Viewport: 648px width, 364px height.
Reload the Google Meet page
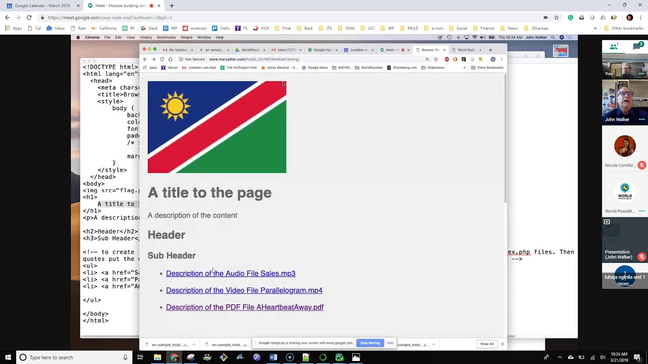tap(29, 17)
